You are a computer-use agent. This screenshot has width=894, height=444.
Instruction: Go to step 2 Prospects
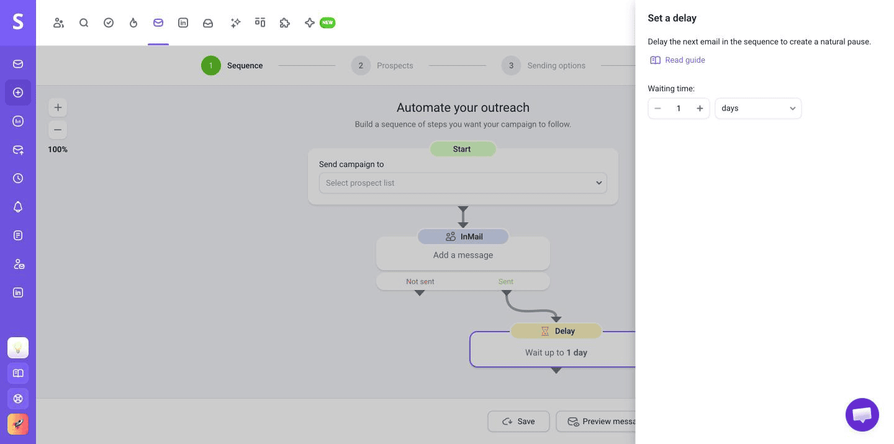click(x=382, y=65)
